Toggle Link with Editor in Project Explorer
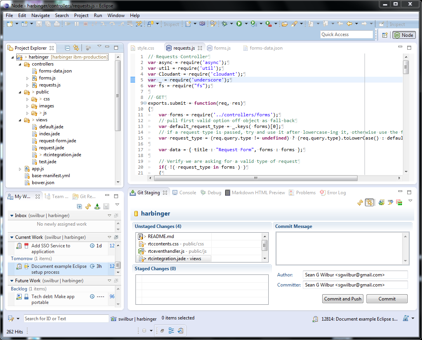Viewport: 422px width, 340px height. [76, 48]
